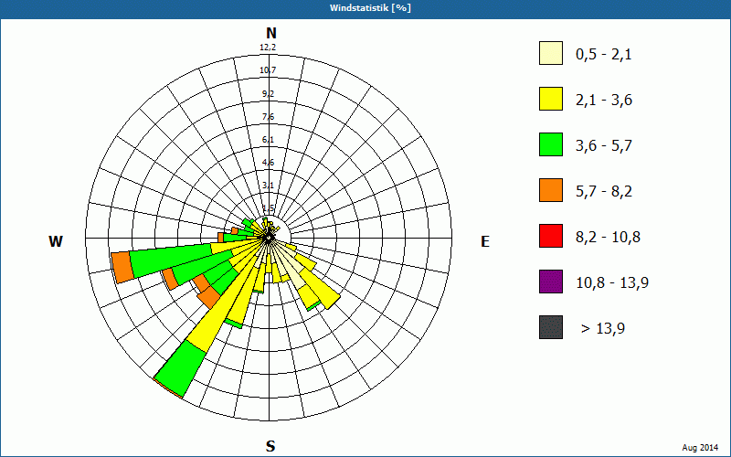Screen dimensions: 731x457
Task: Click the 10,7 ring scale value
Action: coord(268,70)
